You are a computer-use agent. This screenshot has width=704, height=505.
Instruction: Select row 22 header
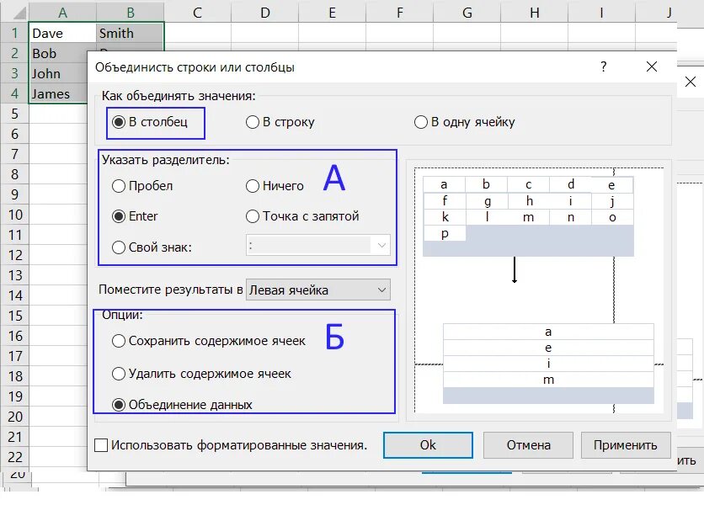15,457
